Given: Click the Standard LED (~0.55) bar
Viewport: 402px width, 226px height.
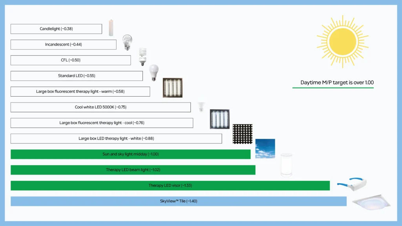Looking at the screenshot, I should click(x=77, y=76).
